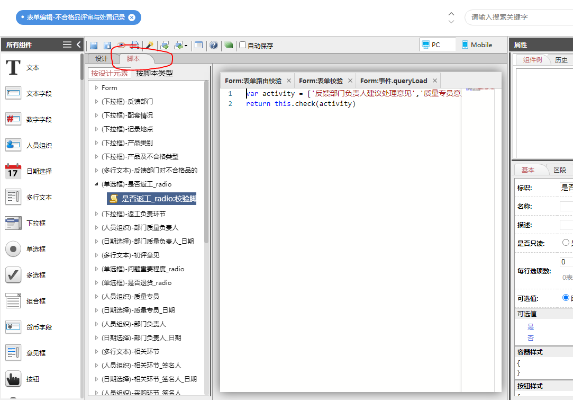The width and height of the screenshot is (573, 400).
Task: Select the Person Organization (人员组织) component icon
Action: (13, 145)
